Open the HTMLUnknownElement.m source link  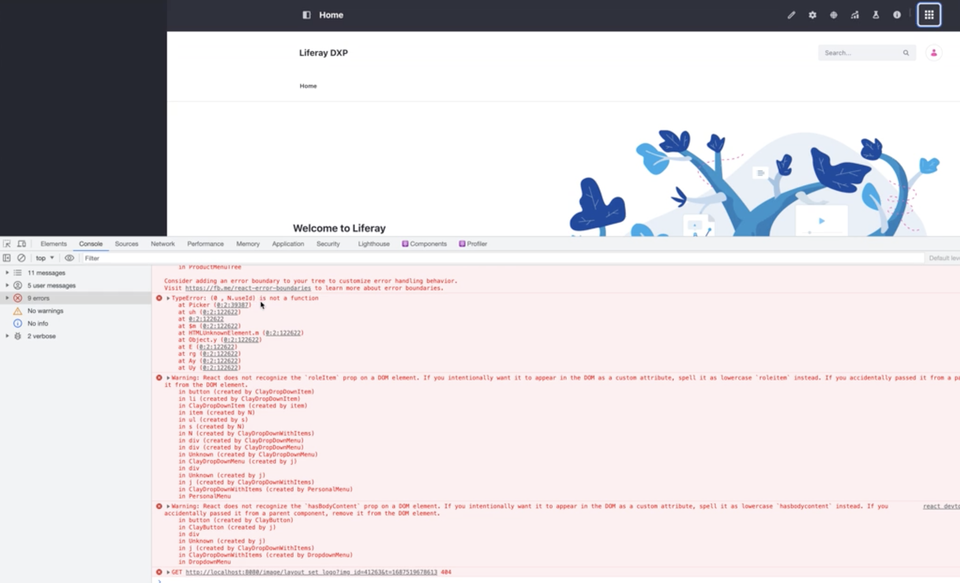283,333
